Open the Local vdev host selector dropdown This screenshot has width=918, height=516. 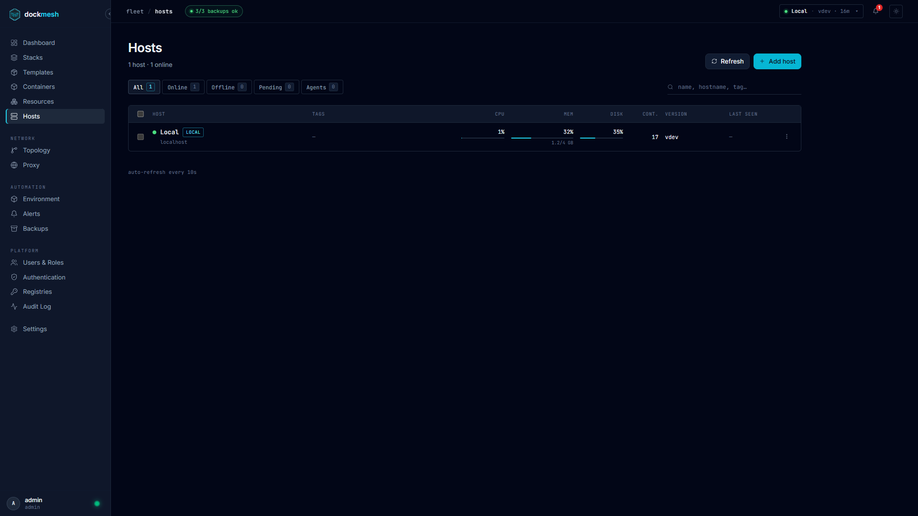click(x=821, y=11)
